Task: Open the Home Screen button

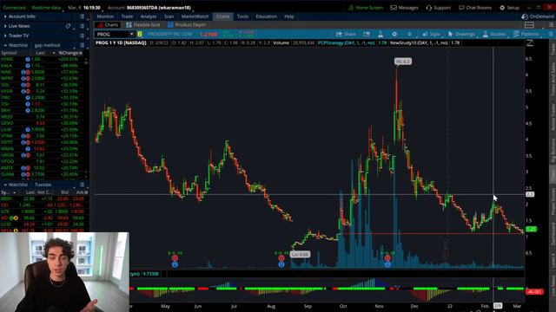Action: (366, 8)
